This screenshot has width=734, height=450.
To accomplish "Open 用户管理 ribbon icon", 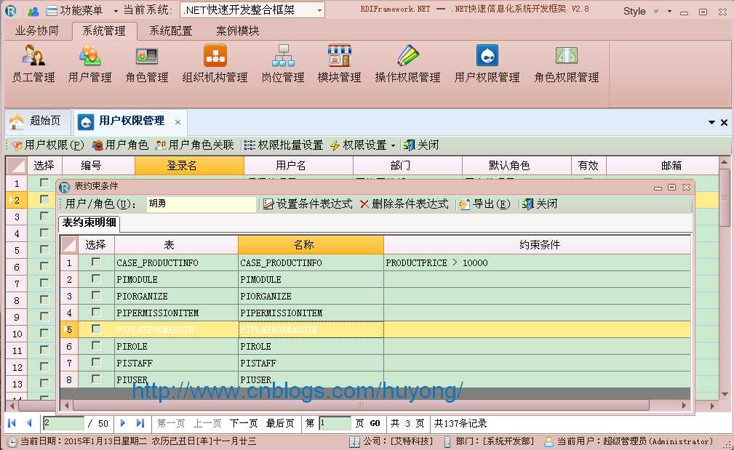I will (x=90, y=64).
